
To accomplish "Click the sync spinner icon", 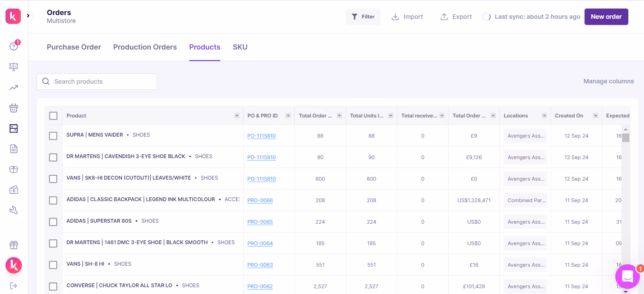I will click(487, 17).
